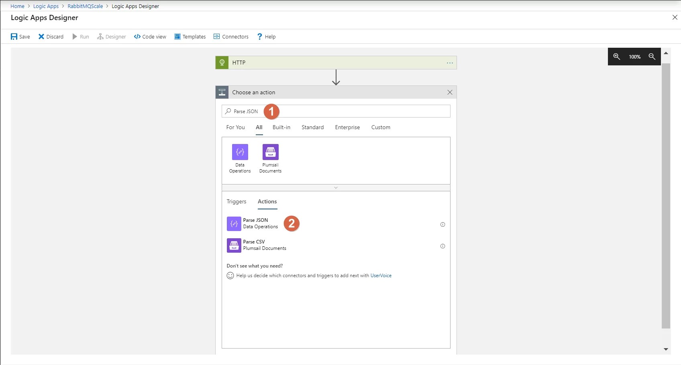
Task: Click the Discard X icon
Action: [41, 36]
